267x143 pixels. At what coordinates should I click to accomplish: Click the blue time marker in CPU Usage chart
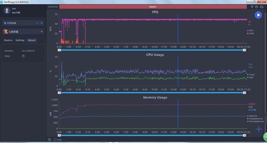(x=178, y=71)
